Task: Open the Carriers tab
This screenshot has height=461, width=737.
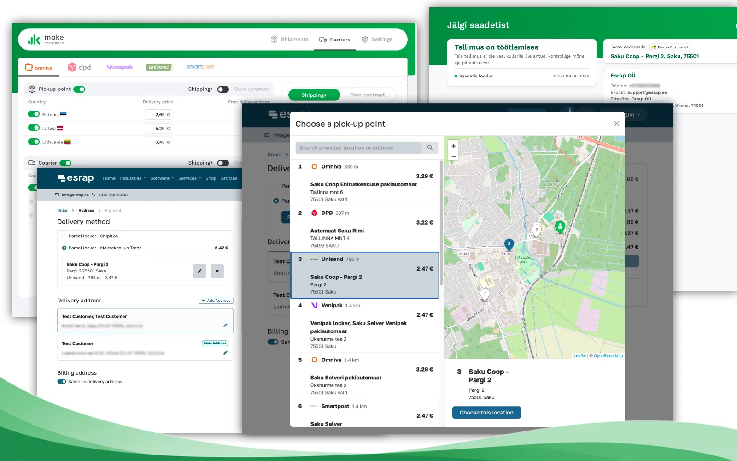Action: coord(335,40)
